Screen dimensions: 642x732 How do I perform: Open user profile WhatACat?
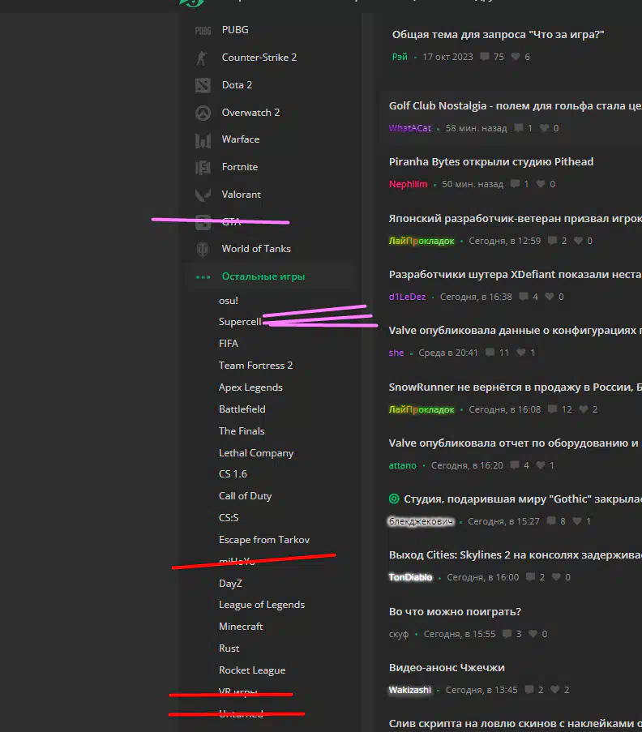(410, 128)
